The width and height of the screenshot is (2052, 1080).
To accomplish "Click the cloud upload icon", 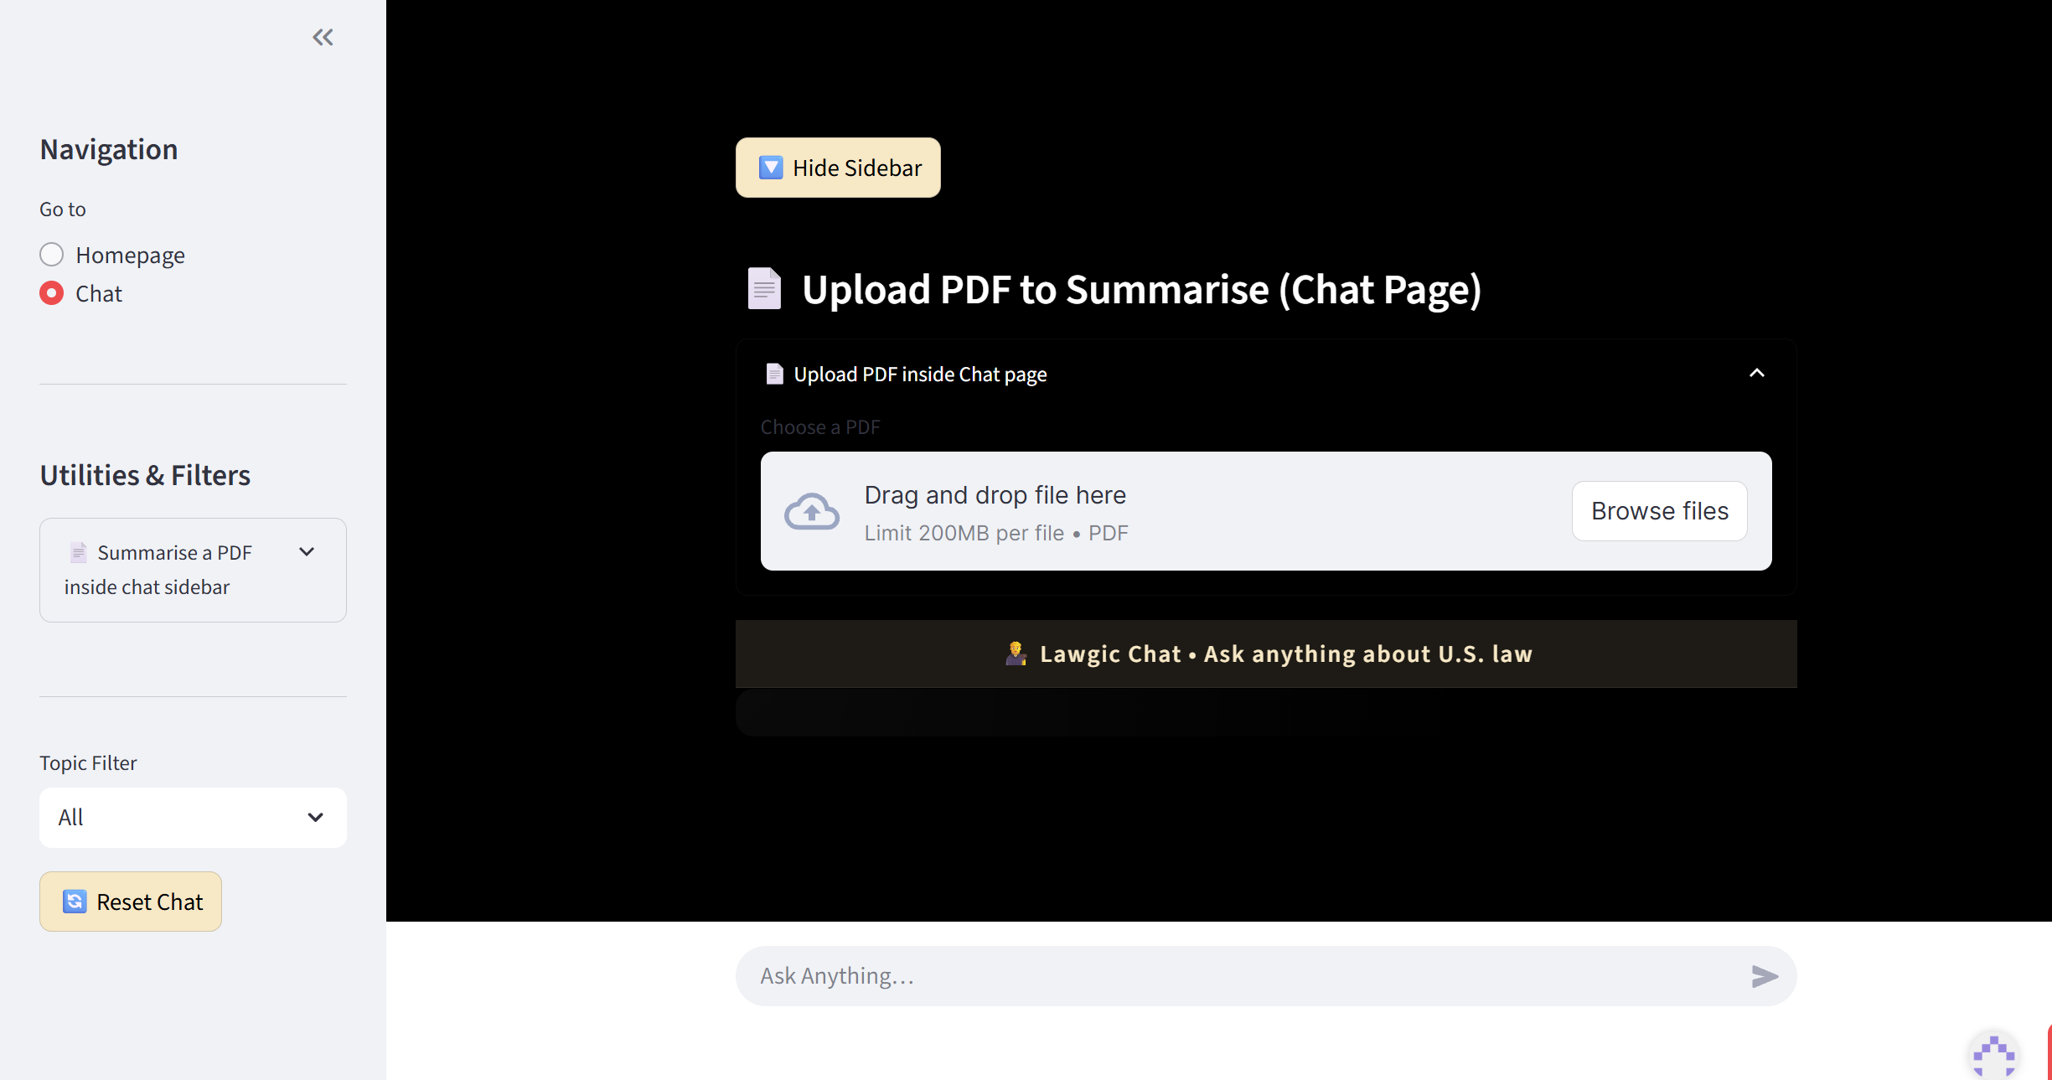I will pos(811,511).
